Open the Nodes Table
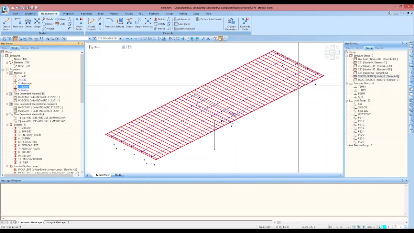 pos(79,24)
